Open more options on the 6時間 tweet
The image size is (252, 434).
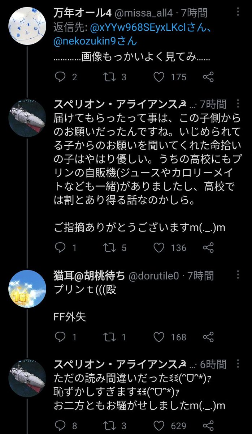[x=237, y=364]
